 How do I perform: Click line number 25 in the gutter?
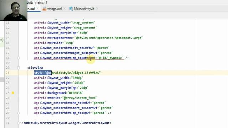[x=7, y=93]
